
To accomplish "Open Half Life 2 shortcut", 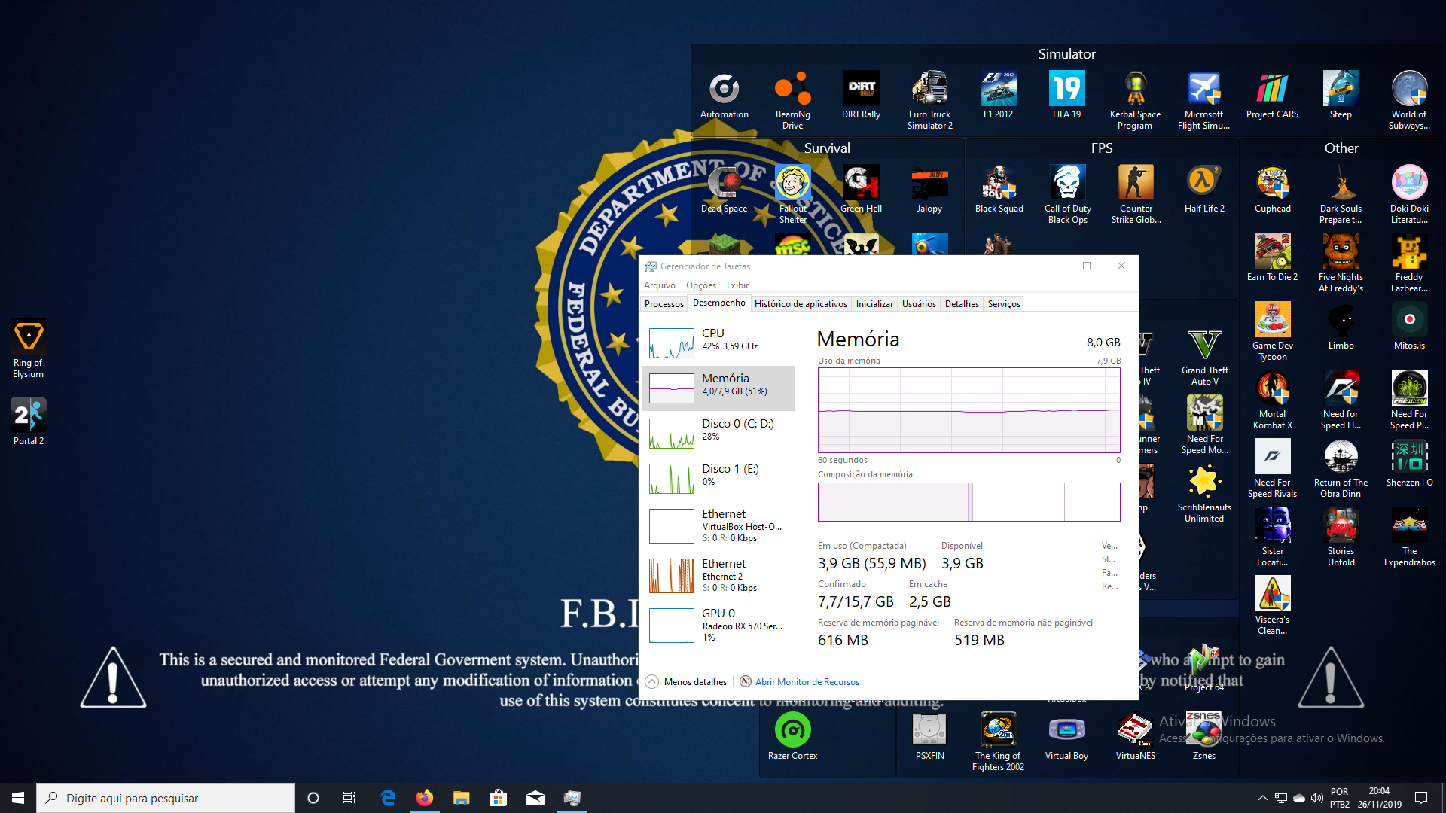I will pyautogui.click(x=1204, y=190).
